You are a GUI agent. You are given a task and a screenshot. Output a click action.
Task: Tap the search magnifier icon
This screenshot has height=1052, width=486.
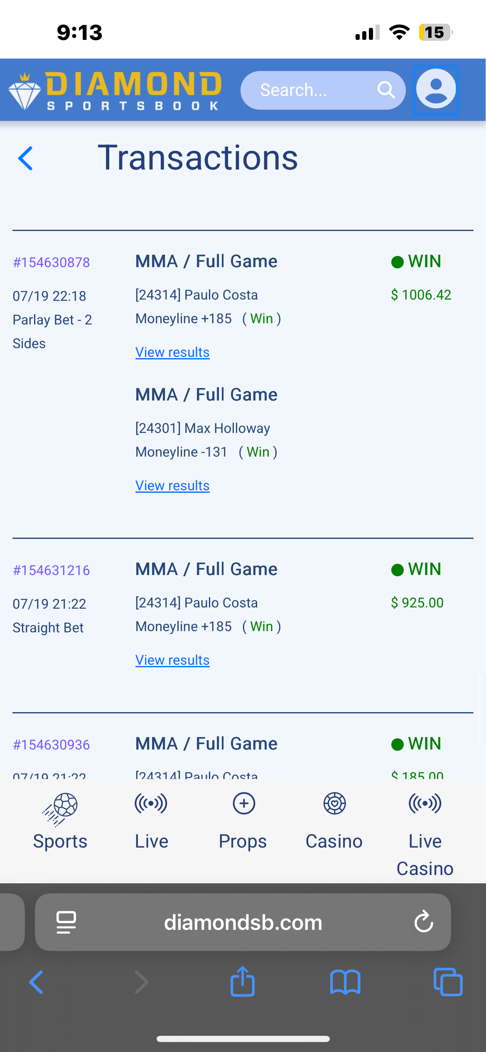386,90
